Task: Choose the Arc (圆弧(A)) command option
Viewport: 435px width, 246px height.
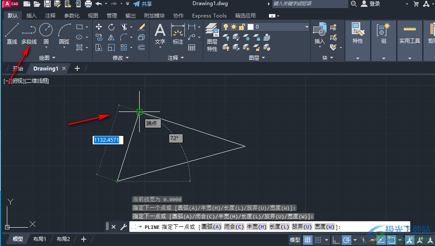Action: click(x=211, y=227)
